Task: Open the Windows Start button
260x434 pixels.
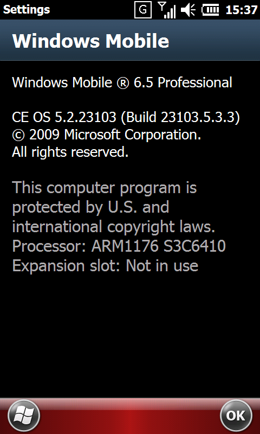Action: click(24, 416)
